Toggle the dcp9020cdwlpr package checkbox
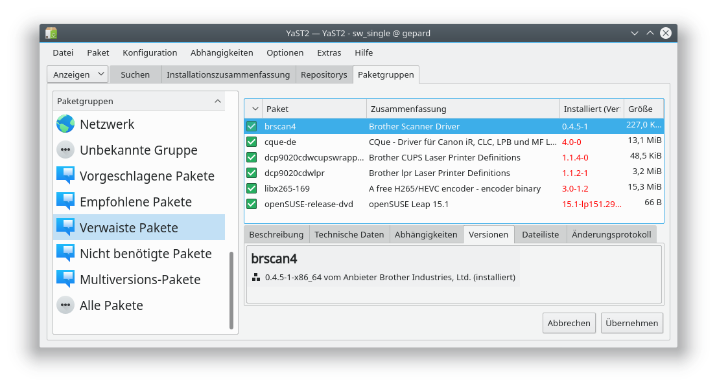 click(x=252, y=173)
